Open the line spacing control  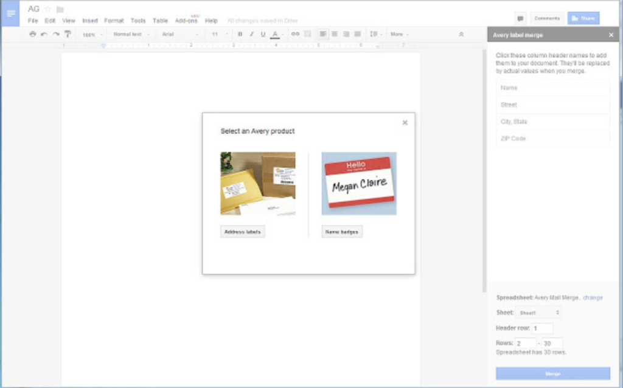click(375, 34)
